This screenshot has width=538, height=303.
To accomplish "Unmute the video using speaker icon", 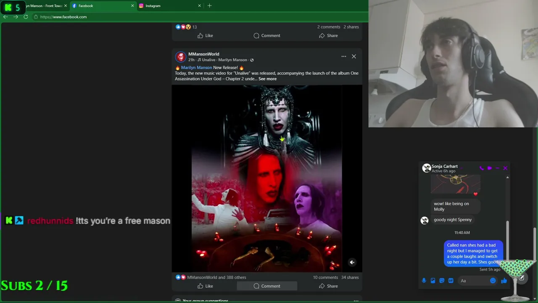I will coord(352,262).
